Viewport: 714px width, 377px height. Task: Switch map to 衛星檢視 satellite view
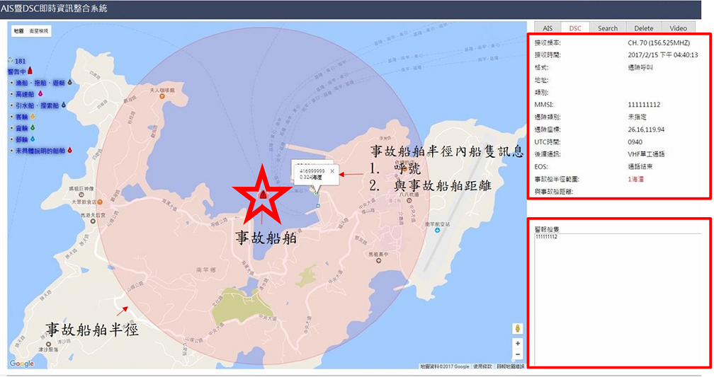coord(39,31)
